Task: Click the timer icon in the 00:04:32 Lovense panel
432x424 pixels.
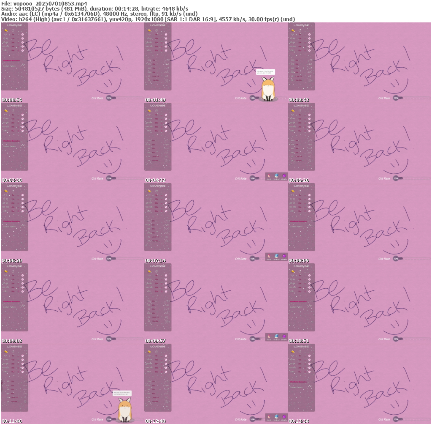Action: pos(157,111)
